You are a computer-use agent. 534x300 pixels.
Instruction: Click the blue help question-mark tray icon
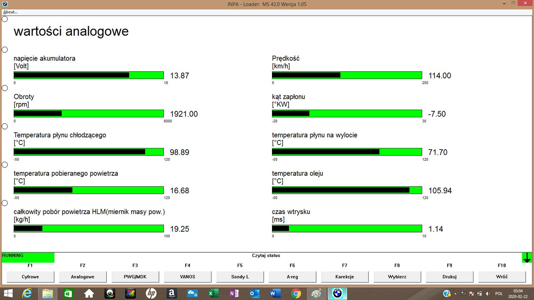coord(447,293)
